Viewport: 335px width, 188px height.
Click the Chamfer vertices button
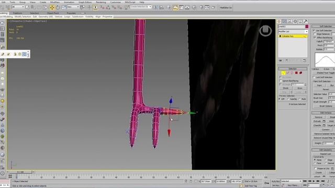317,125
